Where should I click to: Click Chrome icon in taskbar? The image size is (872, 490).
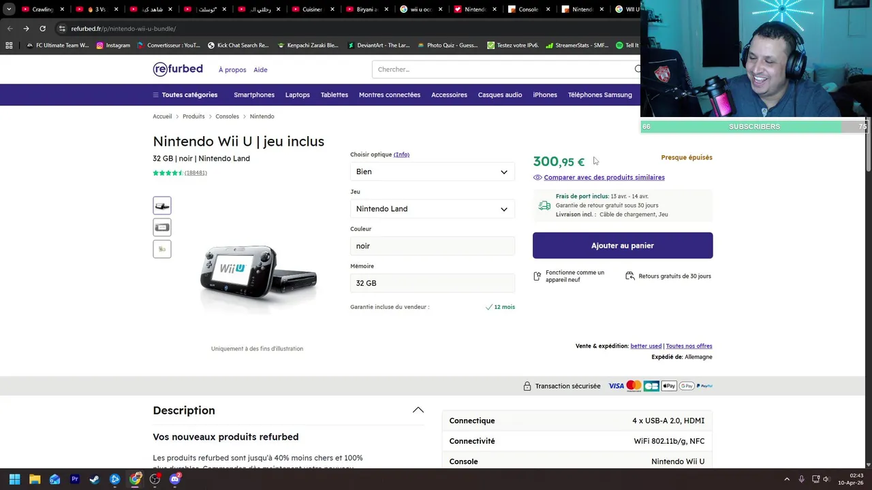[x=135, y=479]
